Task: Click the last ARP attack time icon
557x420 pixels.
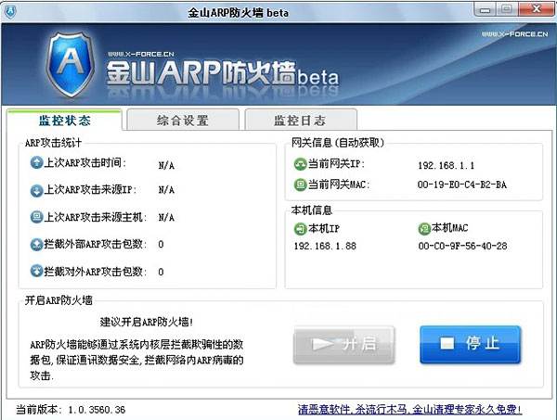Action: pos(36,162)
